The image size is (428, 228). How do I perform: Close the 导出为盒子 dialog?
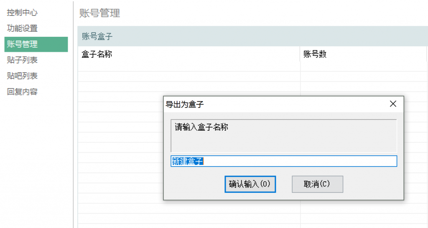coord(393,104)
